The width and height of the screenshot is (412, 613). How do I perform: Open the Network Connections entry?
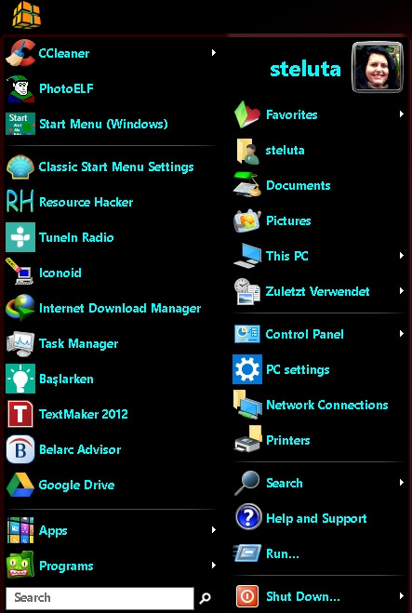click(x=319, y=405)
